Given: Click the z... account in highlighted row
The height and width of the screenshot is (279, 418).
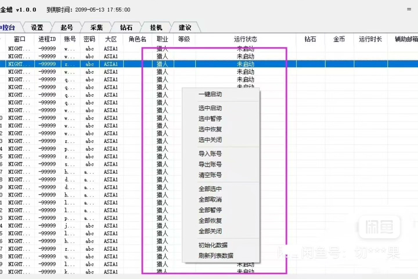Looking at the screenshot, I should pyautogui.click(x=70, y=64).
